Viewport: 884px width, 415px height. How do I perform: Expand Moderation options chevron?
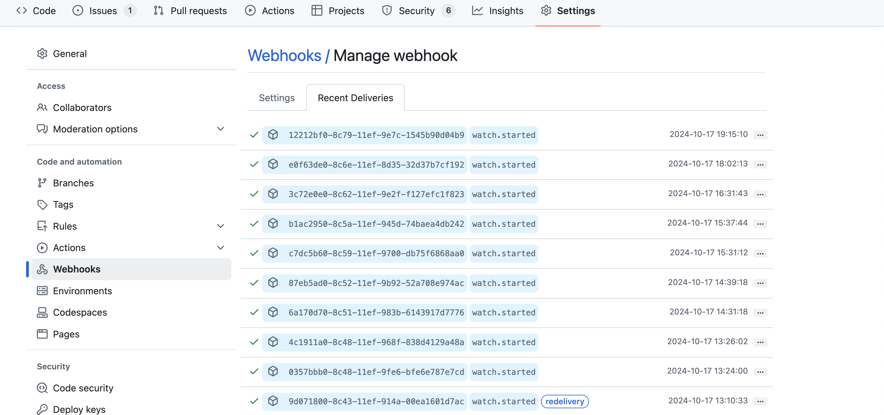[x=221, y=129]
